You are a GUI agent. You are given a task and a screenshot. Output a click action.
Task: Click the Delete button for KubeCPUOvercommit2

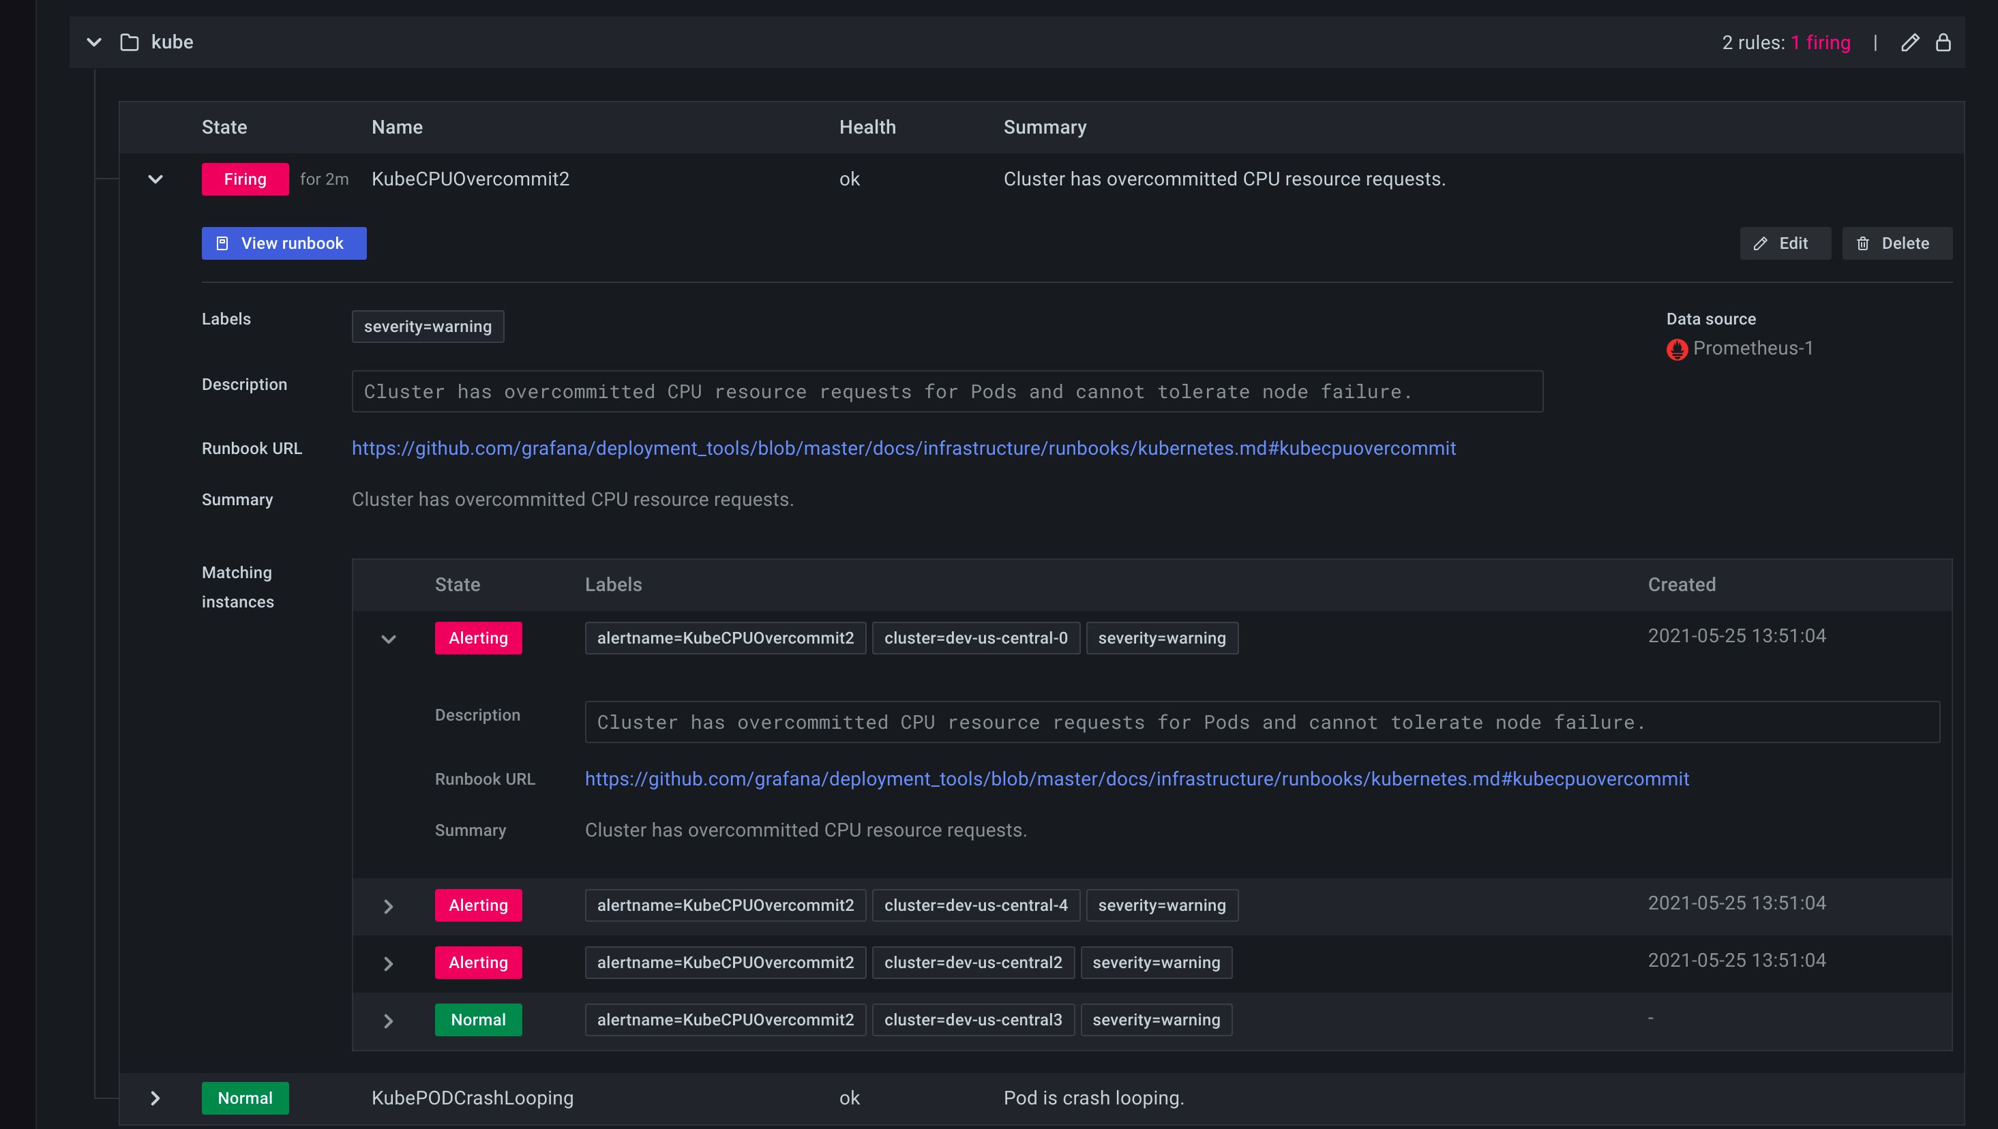pos(1896,243)
